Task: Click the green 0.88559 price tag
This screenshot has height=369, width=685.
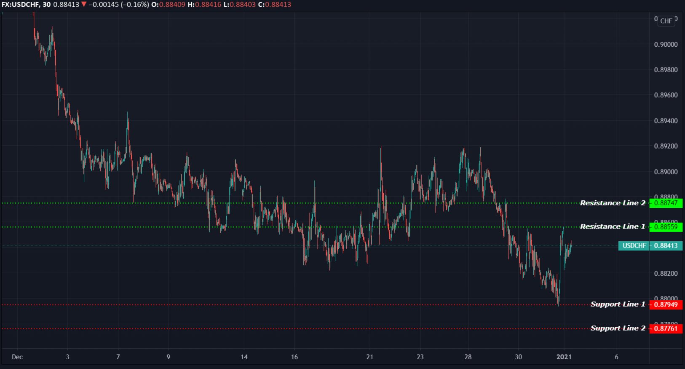Action: point(666,227)
